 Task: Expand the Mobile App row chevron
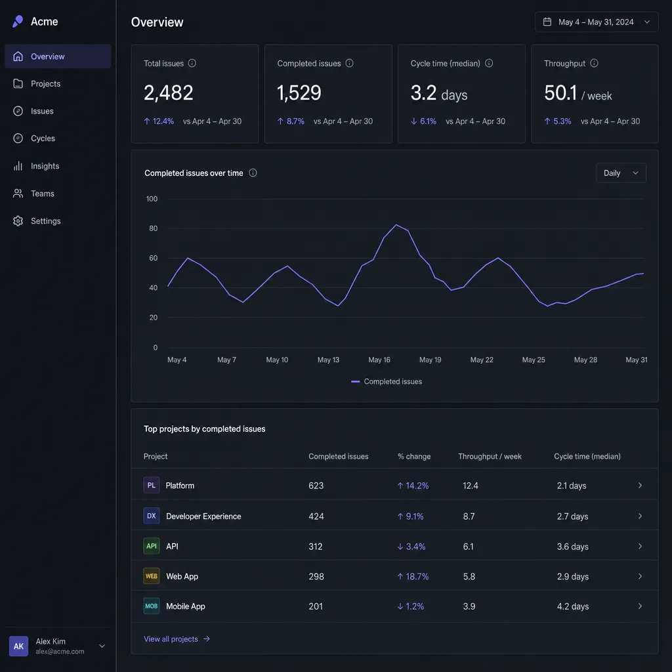point(640,606)
